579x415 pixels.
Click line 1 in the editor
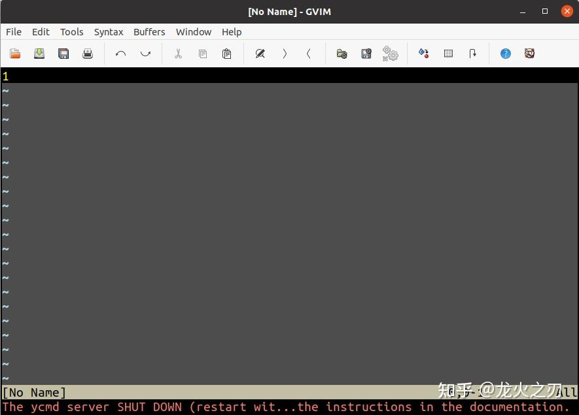(289, 76)
